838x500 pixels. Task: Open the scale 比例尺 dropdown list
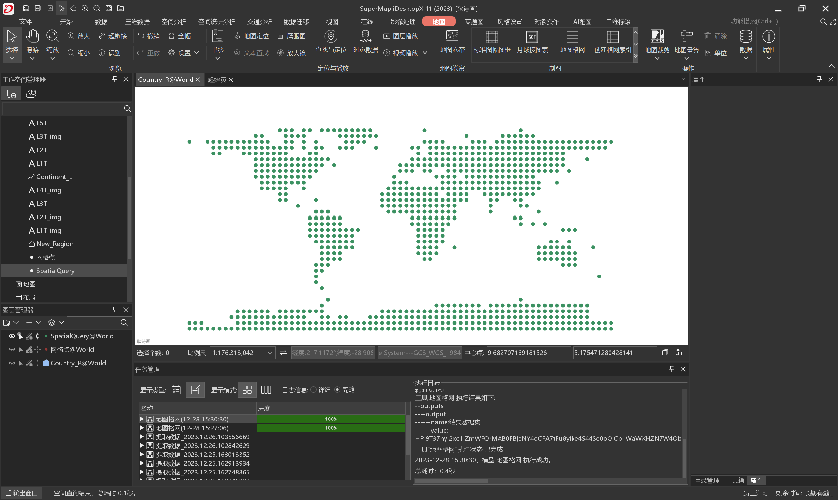click(269, 352)
